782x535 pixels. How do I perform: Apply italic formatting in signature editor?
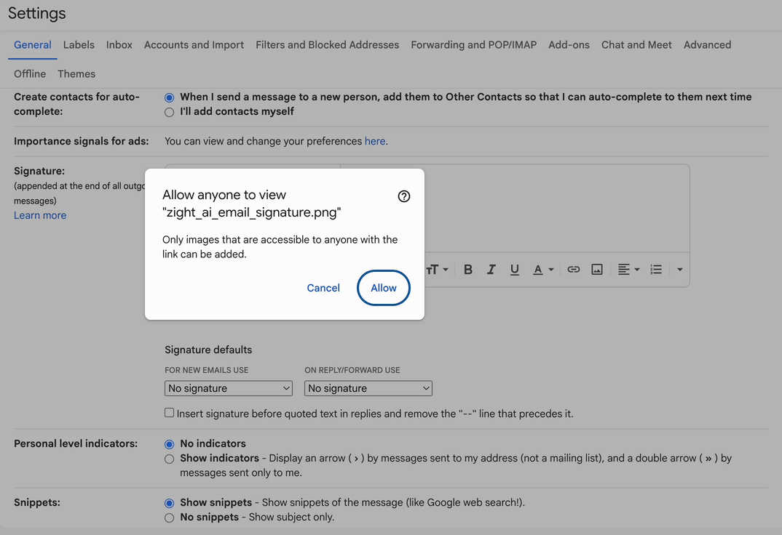pyautogui.click(x=491, y=270)
